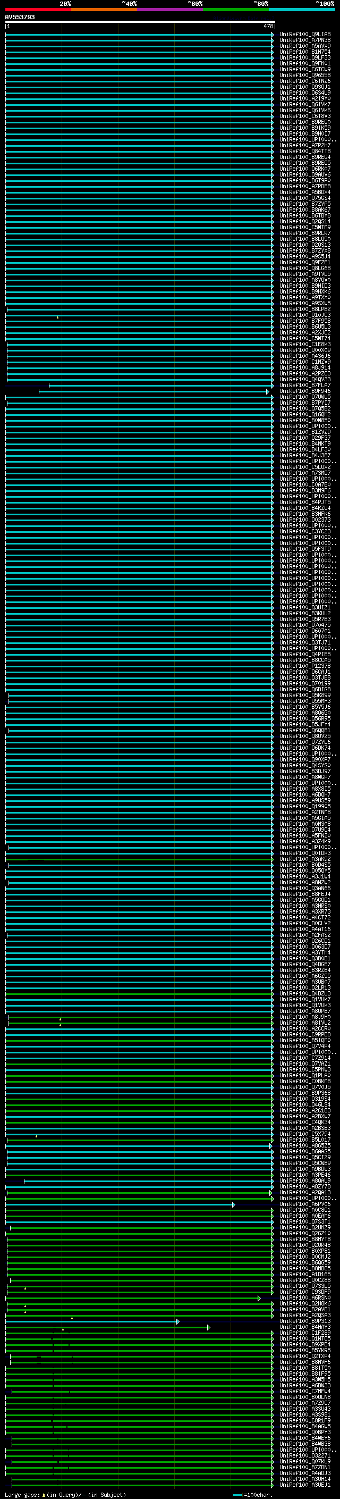
Task: Click the alignment bar for UniRef100_B9F946
Action: point(154,391)
